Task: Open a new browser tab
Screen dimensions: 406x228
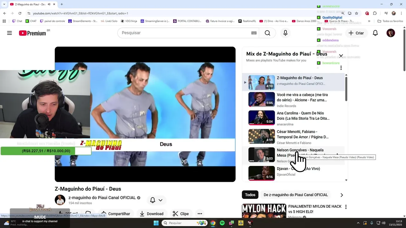Action: pyautogui.click(x=62, y=4)
